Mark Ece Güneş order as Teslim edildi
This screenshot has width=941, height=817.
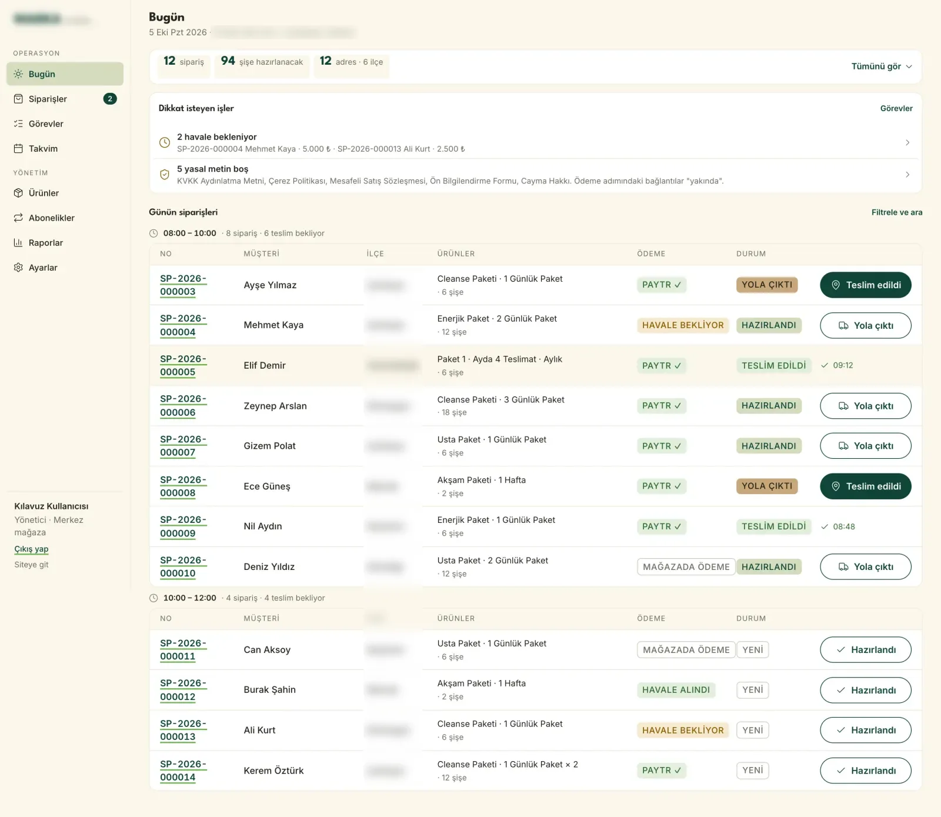866,486
